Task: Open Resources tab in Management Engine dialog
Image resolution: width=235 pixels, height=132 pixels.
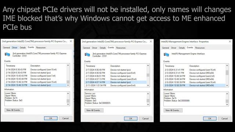Action: (x=200, y=48)
